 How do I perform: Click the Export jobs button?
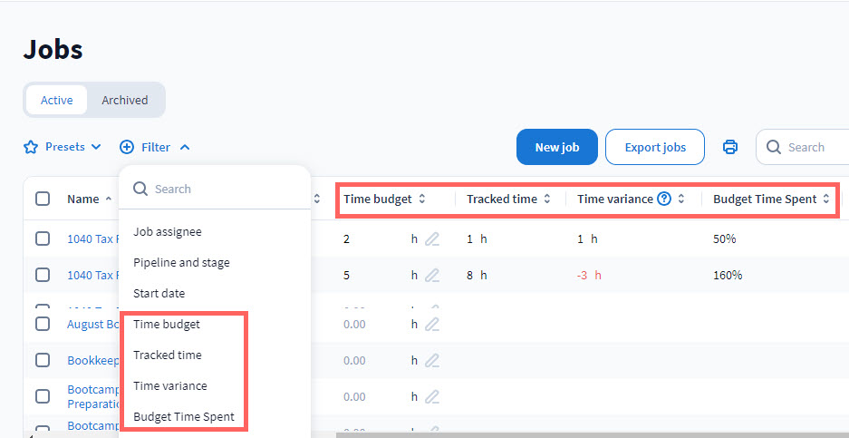click(654, 147)
